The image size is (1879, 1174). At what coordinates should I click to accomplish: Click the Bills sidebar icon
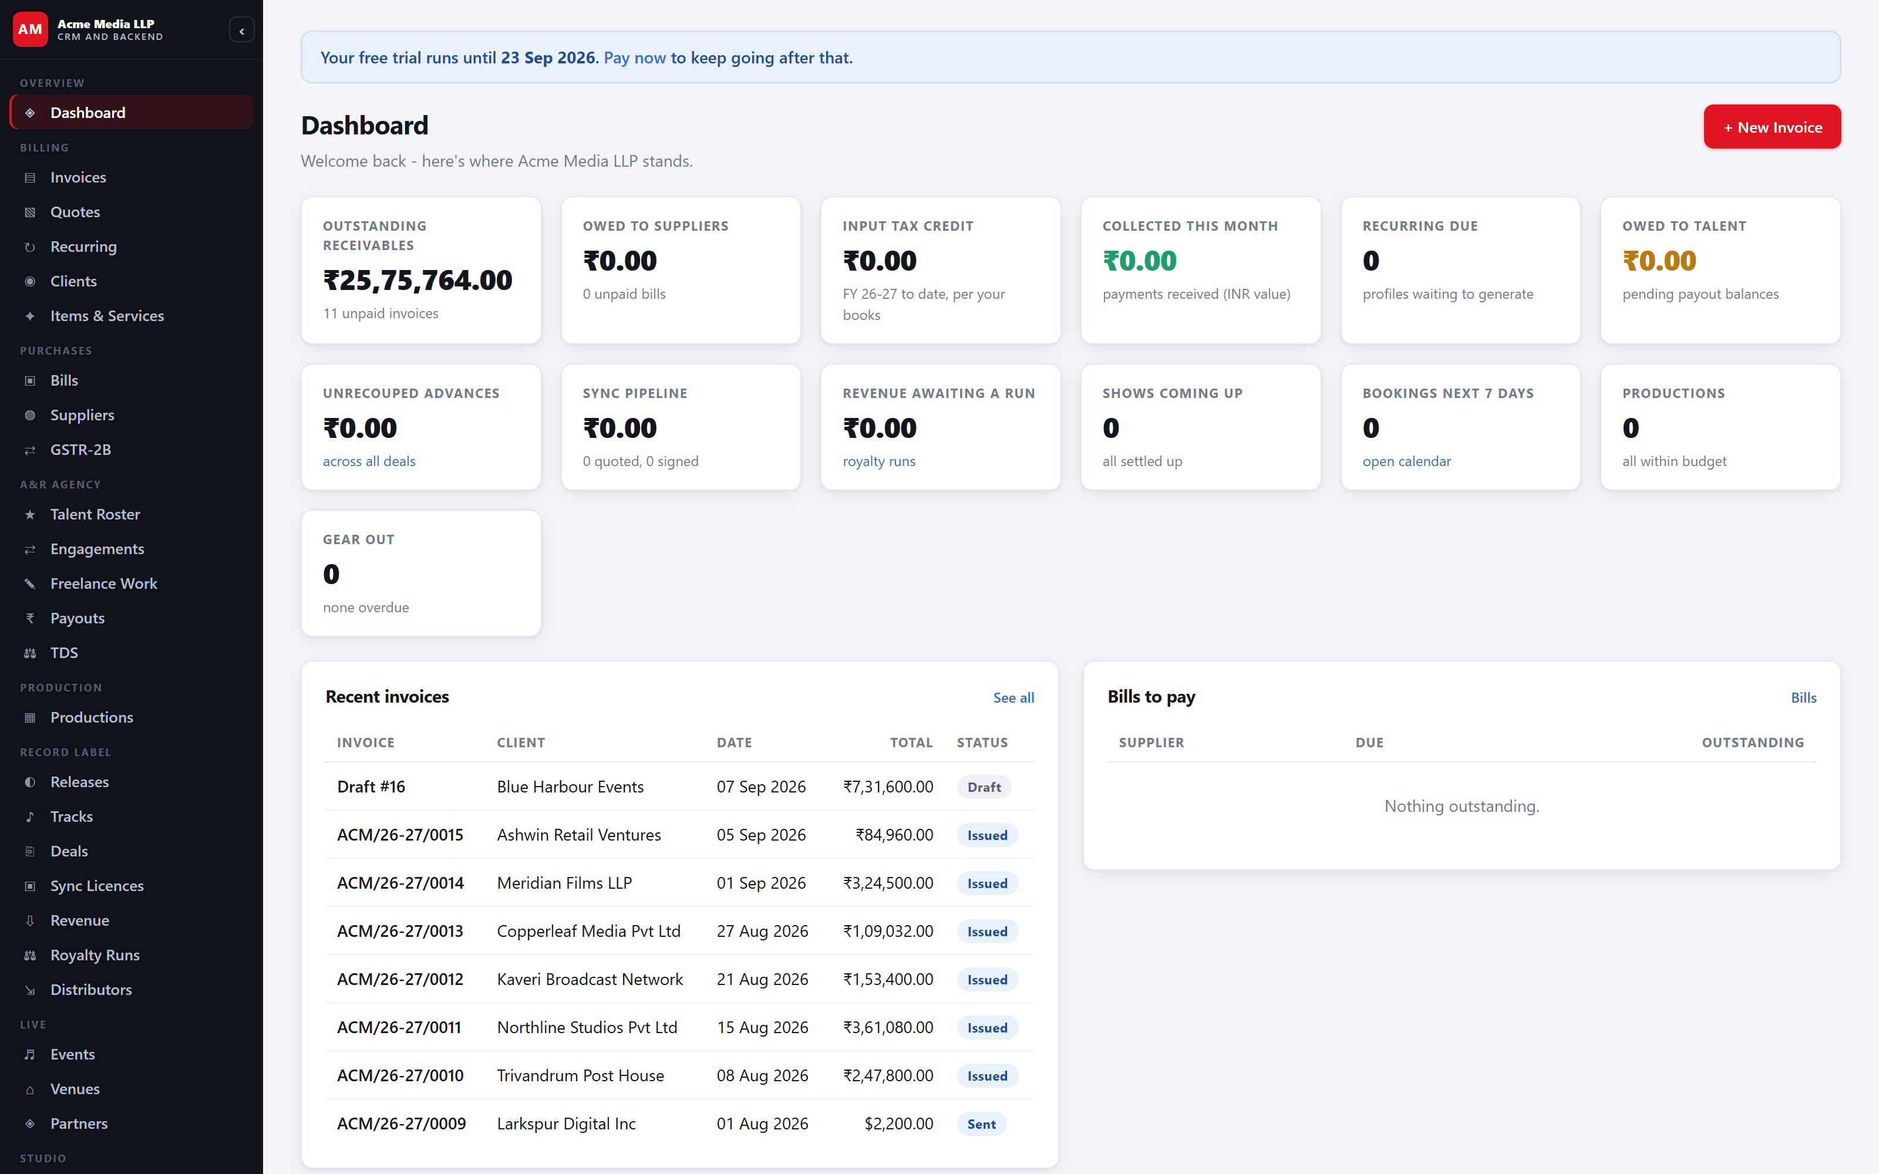click(31, 381)
